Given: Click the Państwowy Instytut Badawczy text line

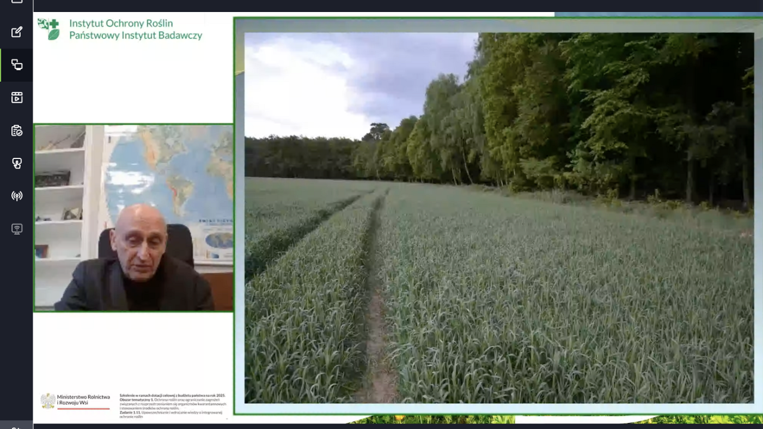Looking at the screenshot, I should click(x=135, y=35).
